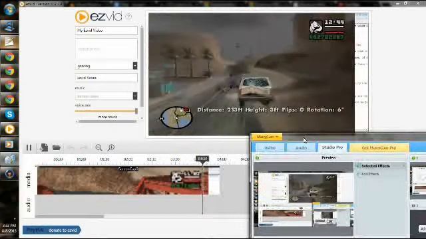
Task: Click the ezvid orange play logo
Action: (x=81, y=17)
